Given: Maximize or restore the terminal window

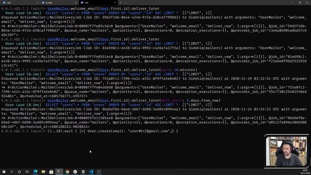Looking at the screenshot, I should [300, 2].
